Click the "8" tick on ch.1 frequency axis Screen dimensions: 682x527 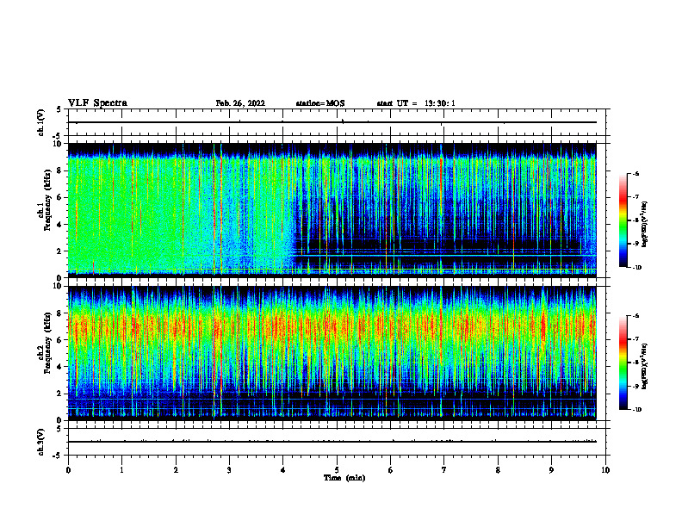(x=60, y=170)
